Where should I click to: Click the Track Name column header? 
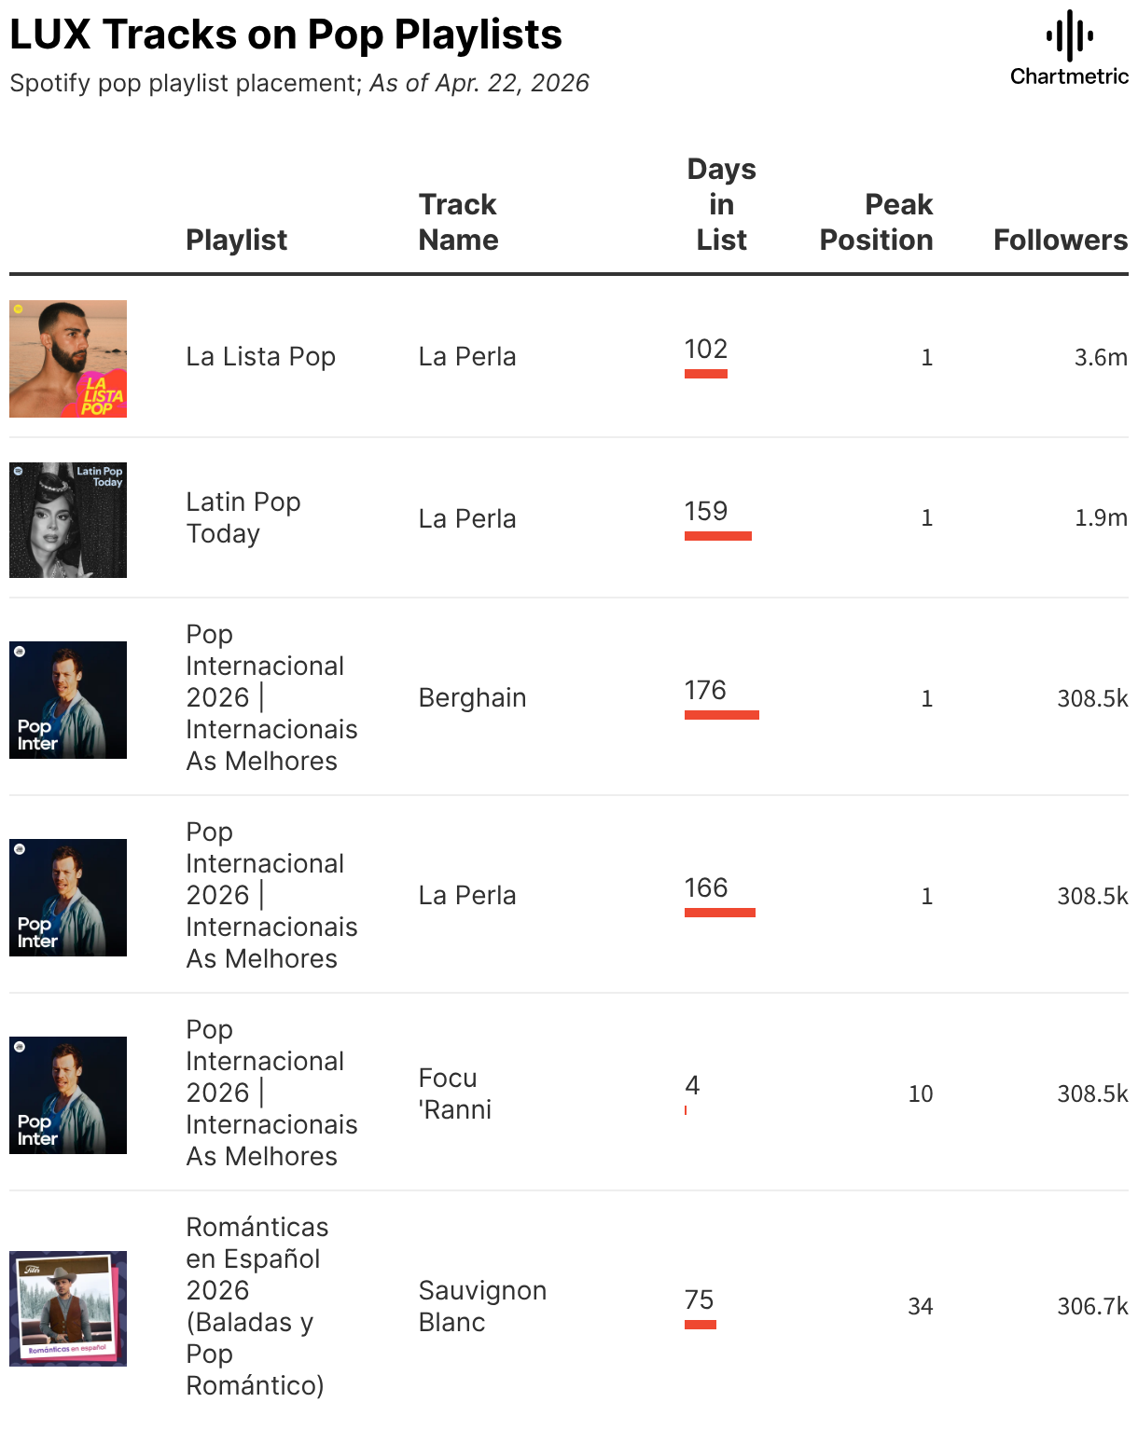(458, 222)
